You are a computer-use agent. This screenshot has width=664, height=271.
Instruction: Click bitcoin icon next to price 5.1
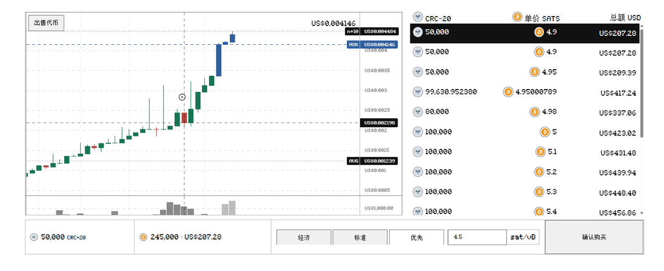tap(541, 152)
